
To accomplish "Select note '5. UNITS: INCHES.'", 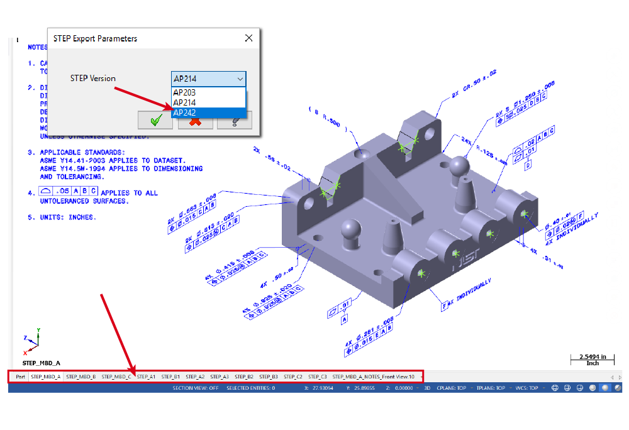I will pyautogui.click(x=62, y=218).
